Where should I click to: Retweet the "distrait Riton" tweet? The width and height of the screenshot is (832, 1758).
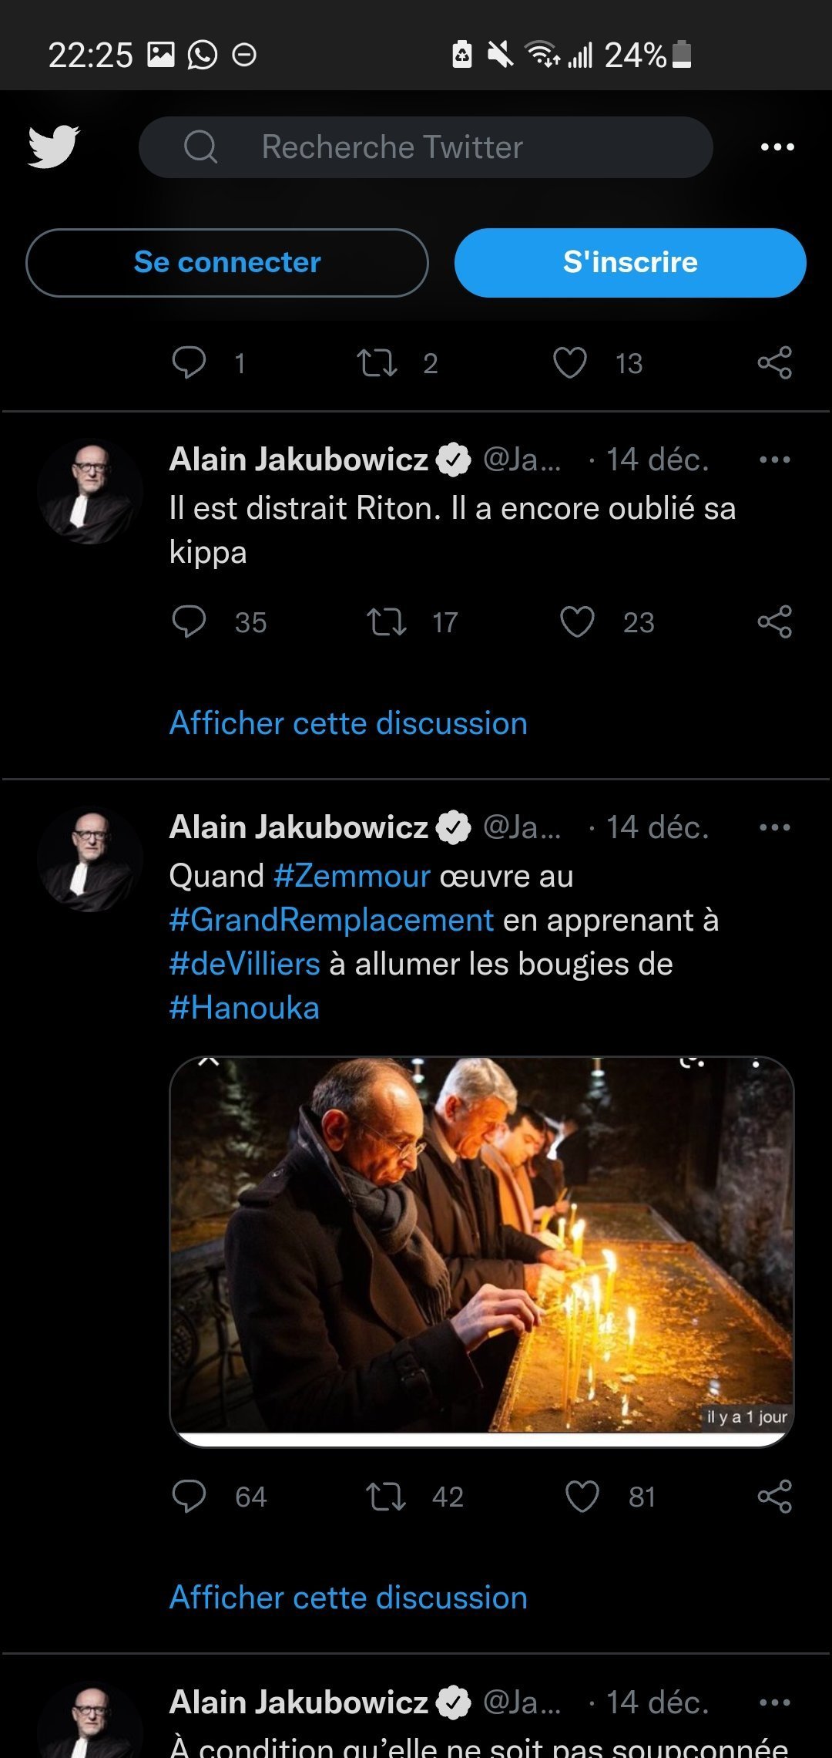tap(386, 621)
